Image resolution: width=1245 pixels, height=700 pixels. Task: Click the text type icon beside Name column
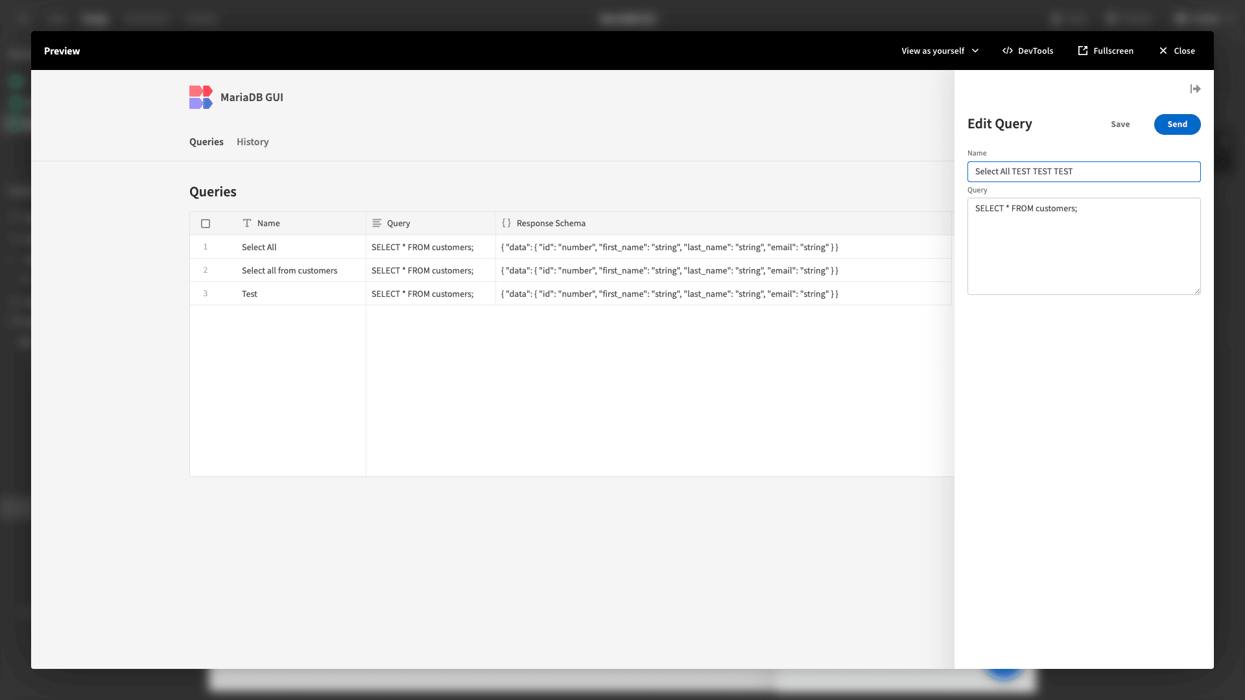(246, 223)
